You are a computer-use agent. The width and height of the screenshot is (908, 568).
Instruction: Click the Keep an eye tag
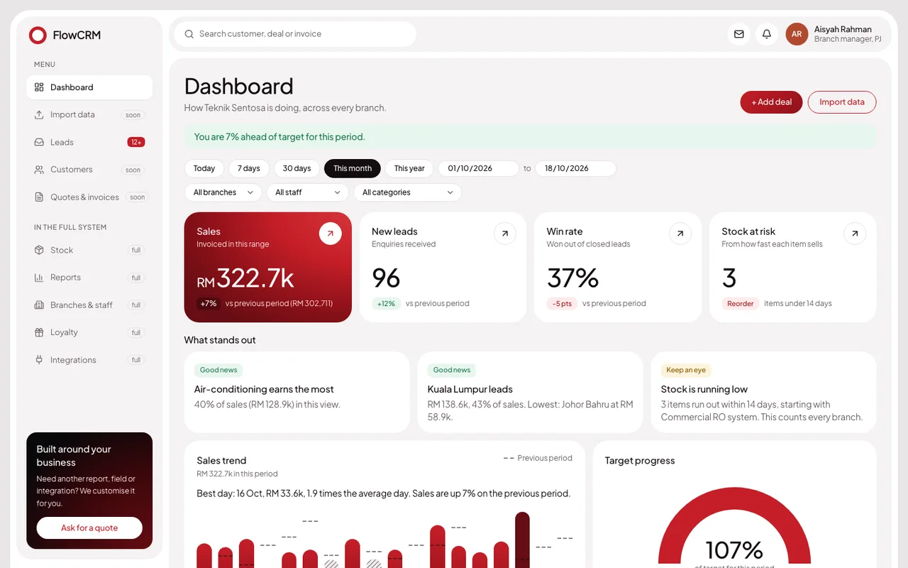[x=686, y=370]
